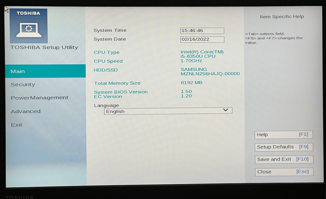Open the Language dropdown set to English
Viewport: 326px width, 199px height.
168,111
